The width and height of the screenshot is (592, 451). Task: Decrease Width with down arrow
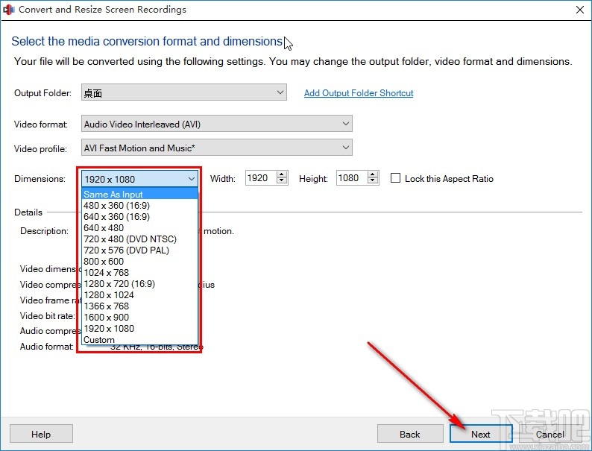click(x=282, y=181)
